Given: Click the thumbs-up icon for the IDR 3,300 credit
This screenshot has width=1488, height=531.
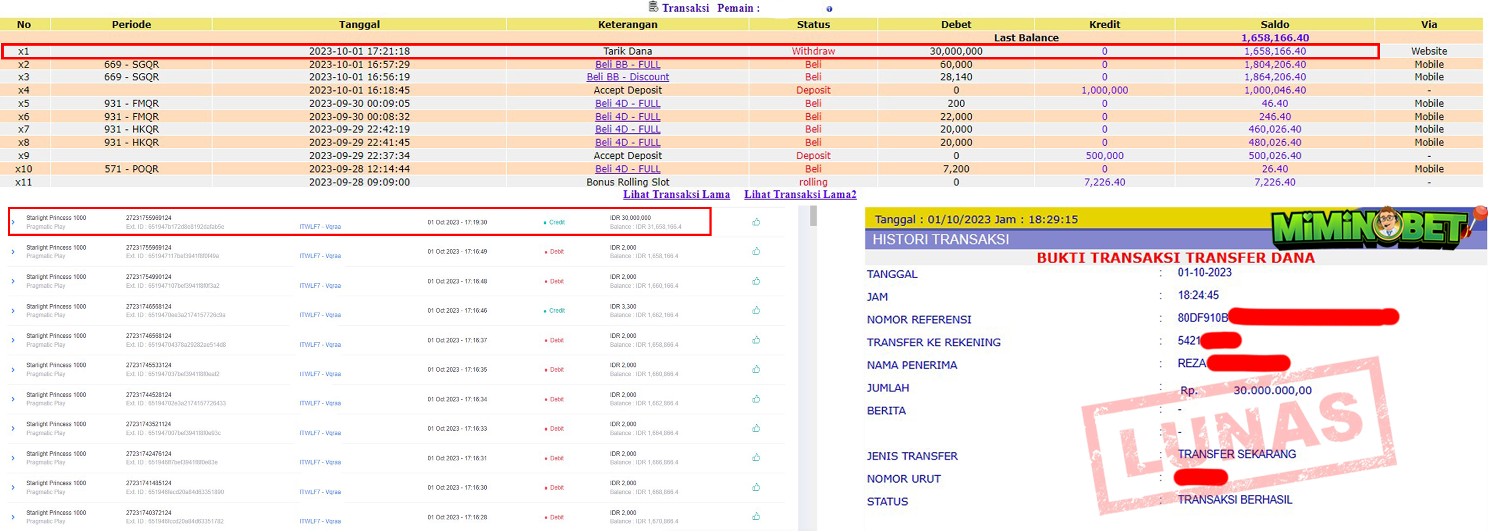Looking at the screenshot, I should click(x=756, y=311).
